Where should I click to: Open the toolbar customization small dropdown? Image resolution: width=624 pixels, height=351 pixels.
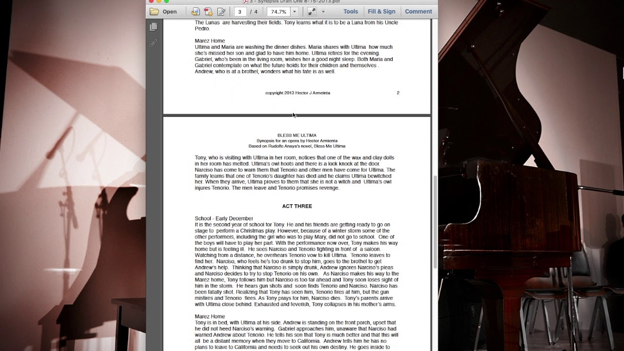pos(323,12)
